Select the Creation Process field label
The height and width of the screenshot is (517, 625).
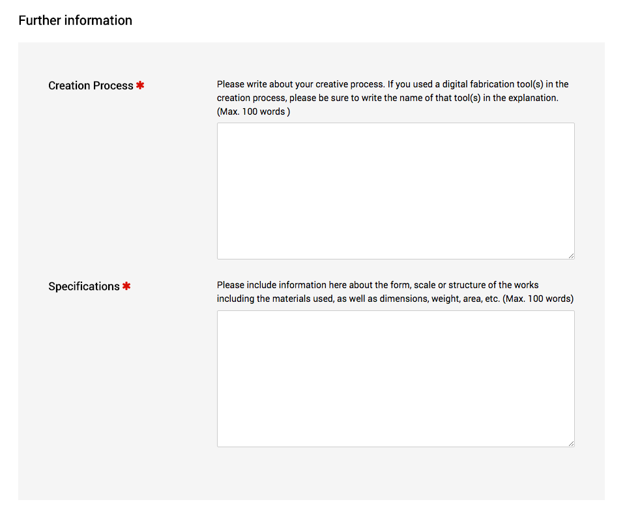tap(91, 85)
